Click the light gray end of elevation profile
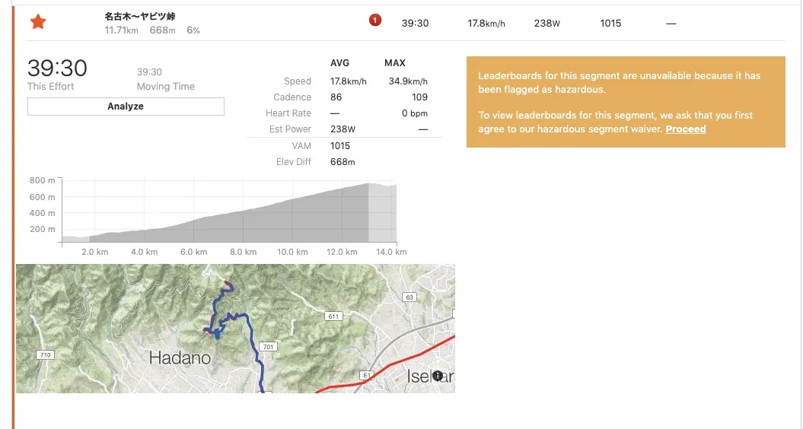803x429 pixels. 382,217
